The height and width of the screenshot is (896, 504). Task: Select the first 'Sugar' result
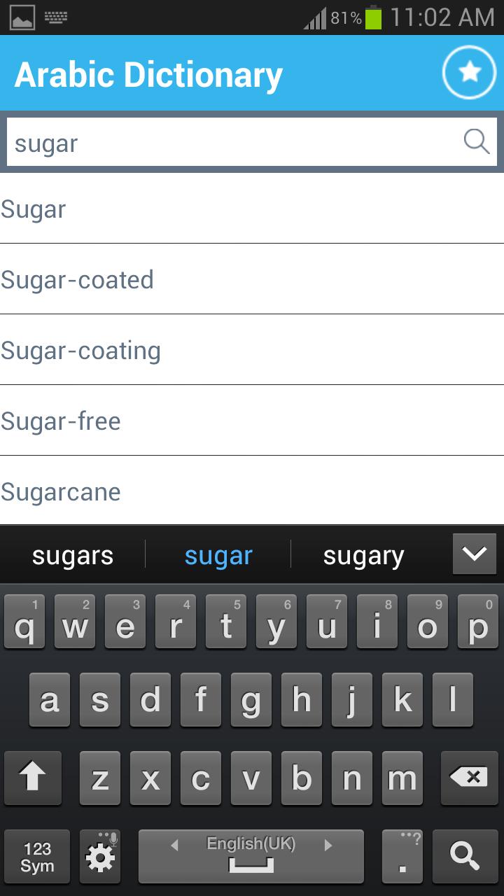pyautogui.click(x=252, y=209)
